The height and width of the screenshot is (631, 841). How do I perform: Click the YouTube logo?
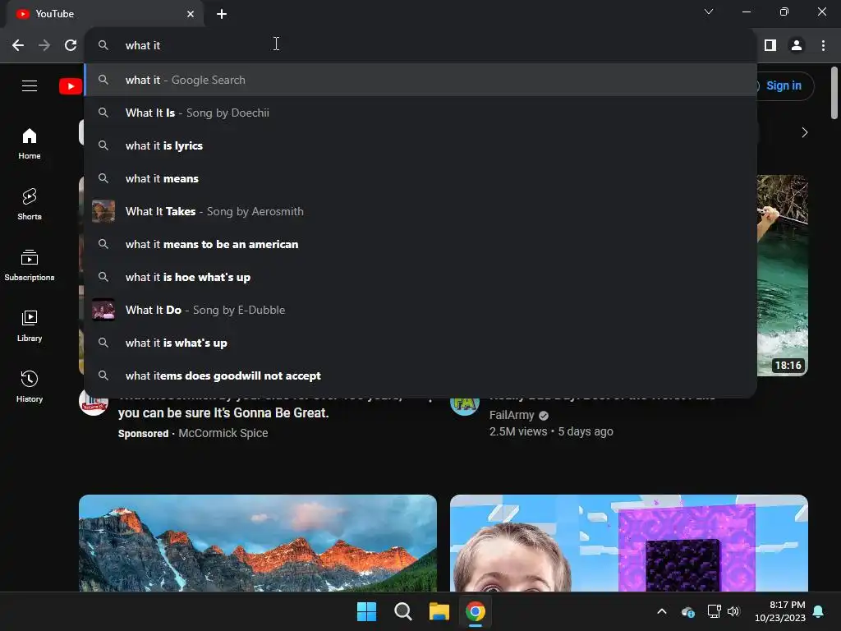coord(71,85)
